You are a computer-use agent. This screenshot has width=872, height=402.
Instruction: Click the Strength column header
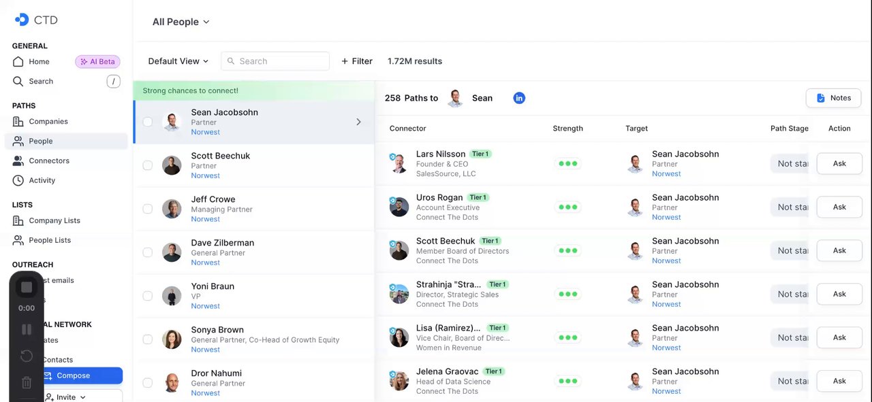pyautogui.click(x=567, y=129)
